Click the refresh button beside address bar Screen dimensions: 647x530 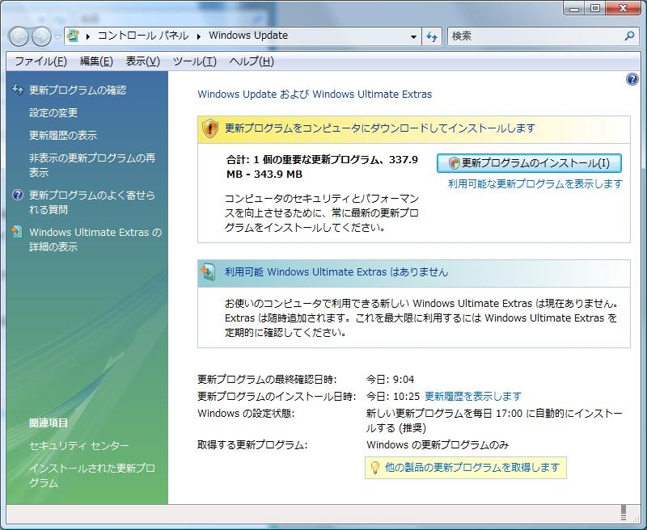click(432, 36)
